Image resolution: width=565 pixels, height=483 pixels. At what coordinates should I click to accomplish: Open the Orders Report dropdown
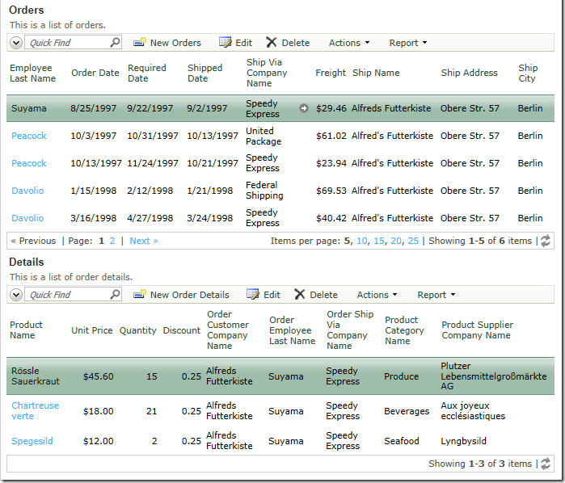point(408,43)
